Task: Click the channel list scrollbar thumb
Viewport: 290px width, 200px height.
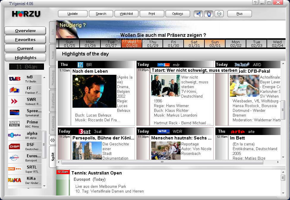Action: click(44, 145)
